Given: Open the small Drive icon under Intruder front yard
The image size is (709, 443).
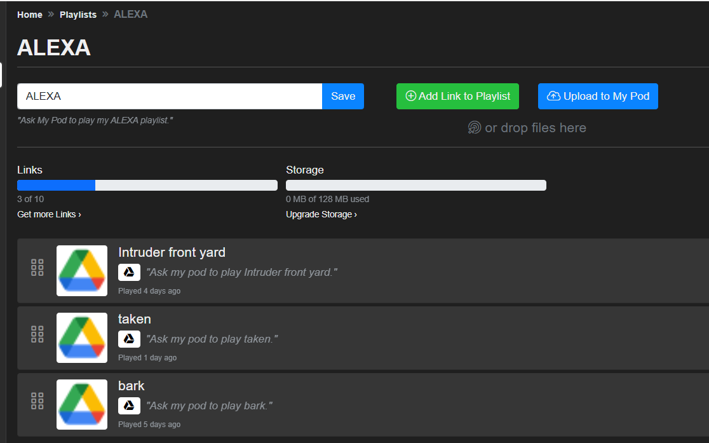Looking at the screenshot, I should [x=129, y=272].
